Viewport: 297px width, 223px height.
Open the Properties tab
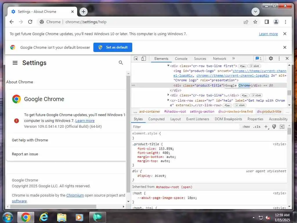pos(255,119)
